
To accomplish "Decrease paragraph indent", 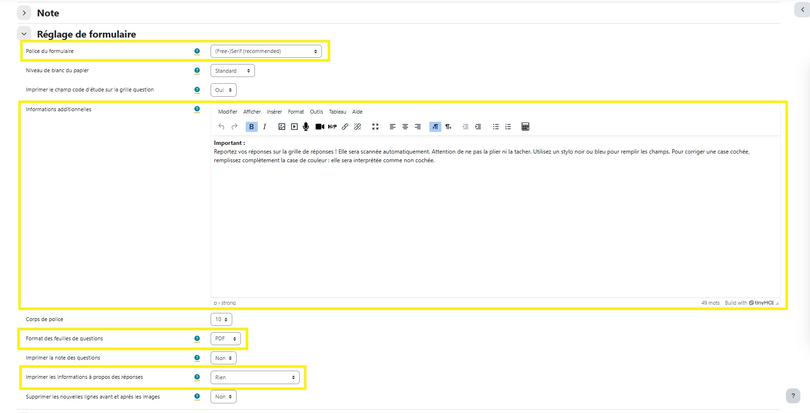I will 465,127.
